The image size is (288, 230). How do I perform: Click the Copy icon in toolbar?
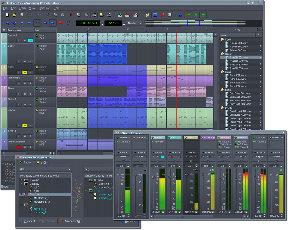tap(55, 15)
